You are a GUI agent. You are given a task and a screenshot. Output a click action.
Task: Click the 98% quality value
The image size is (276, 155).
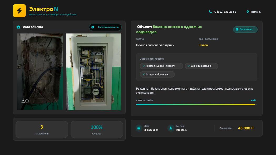tap(253, 100)
